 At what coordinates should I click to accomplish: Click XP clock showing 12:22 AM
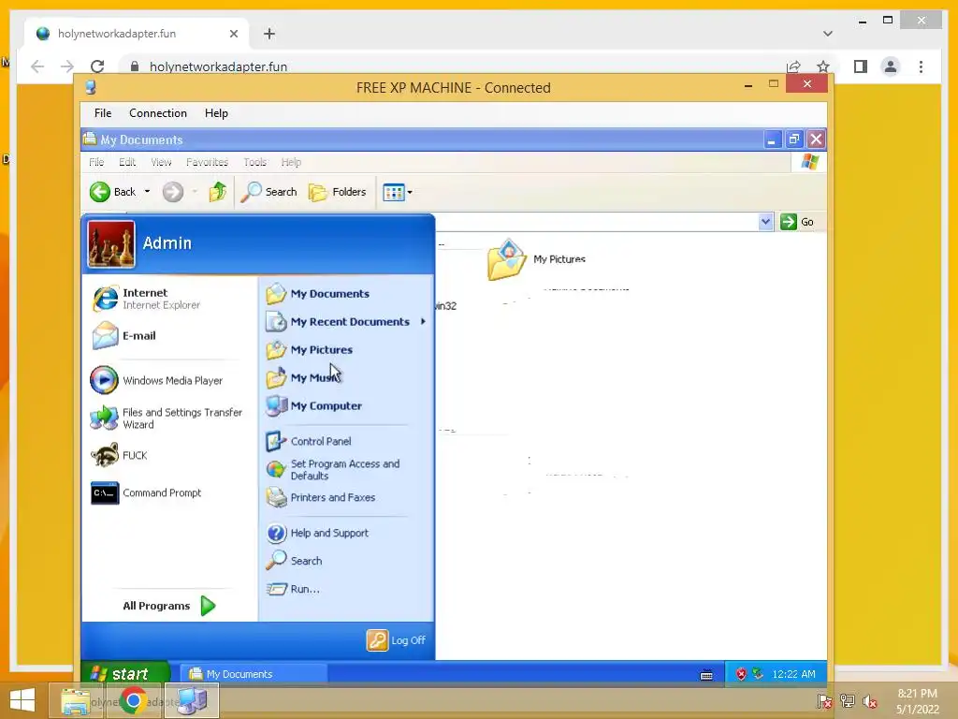click(793, 674)
